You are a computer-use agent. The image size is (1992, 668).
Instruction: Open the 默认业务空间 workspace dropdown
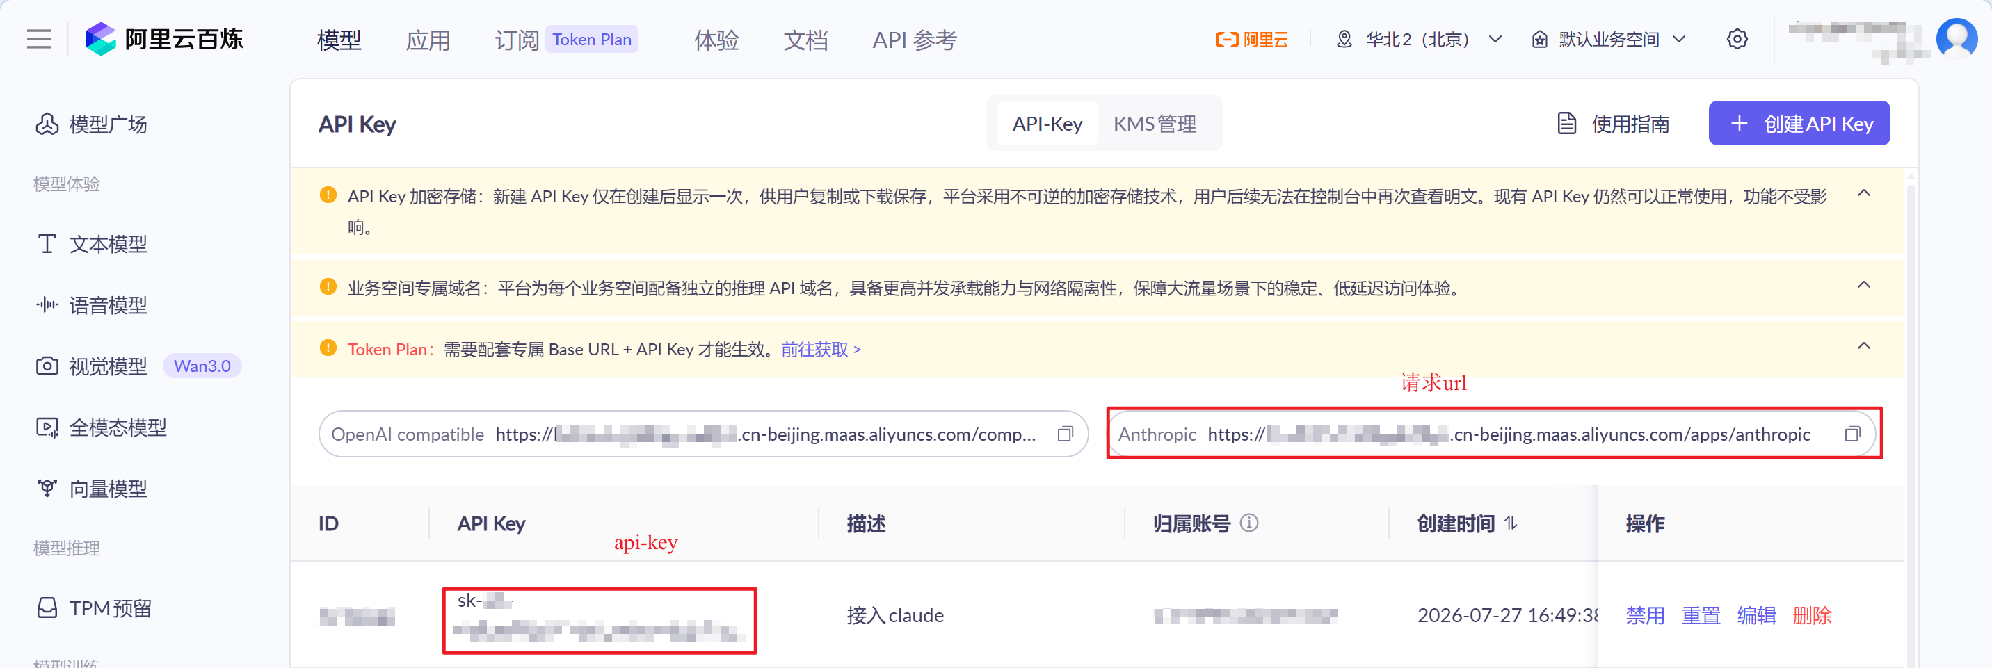(x=1609, y=40)
